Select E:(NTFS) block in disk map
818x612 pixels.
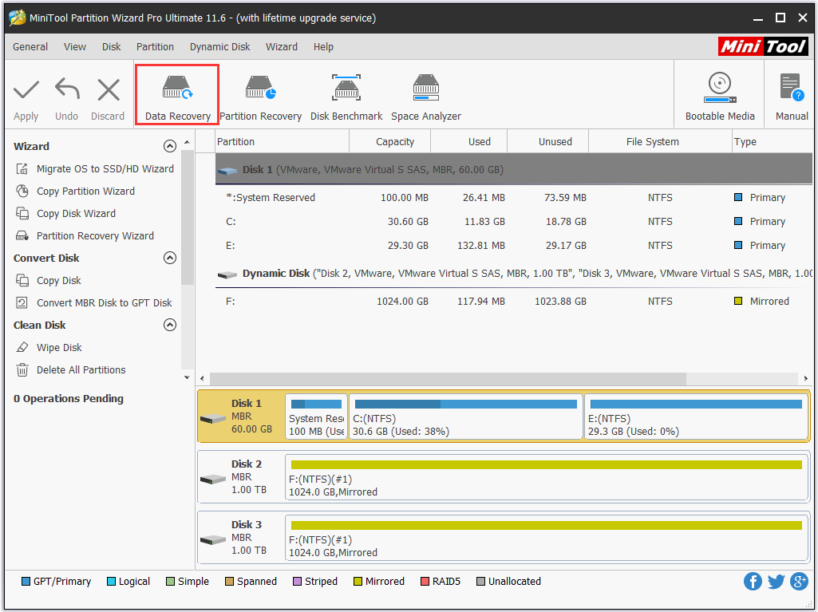(696, 417)
